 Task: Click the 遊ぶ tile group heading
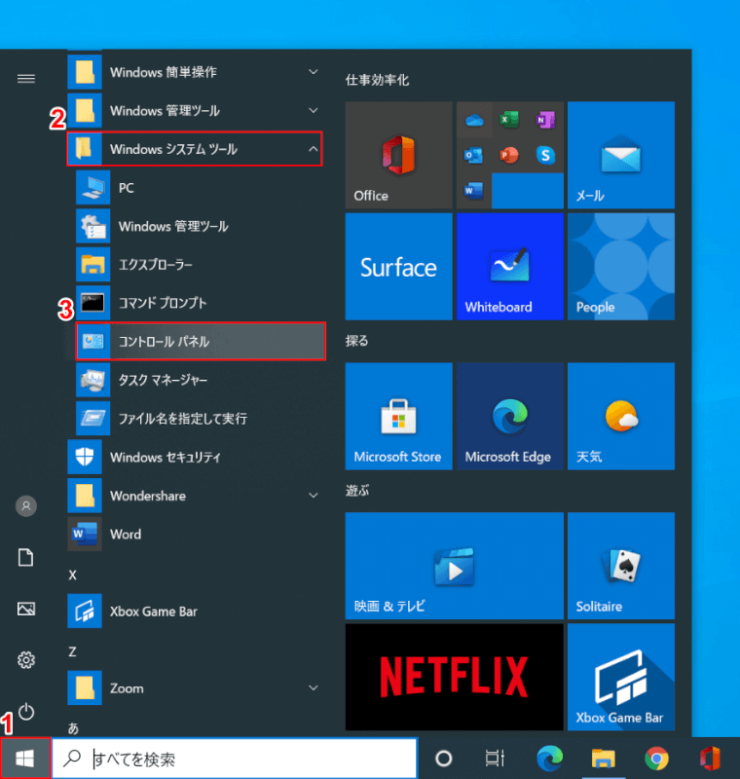(x=357, y=491)
